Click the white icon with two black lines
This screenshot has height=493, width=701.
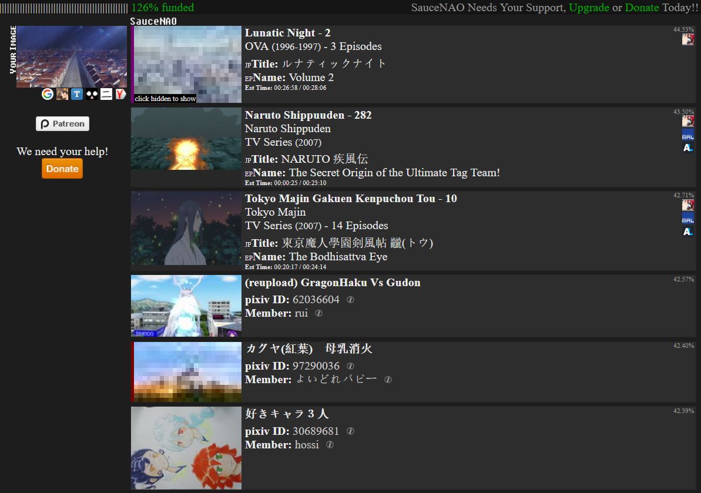click(106, 94)
